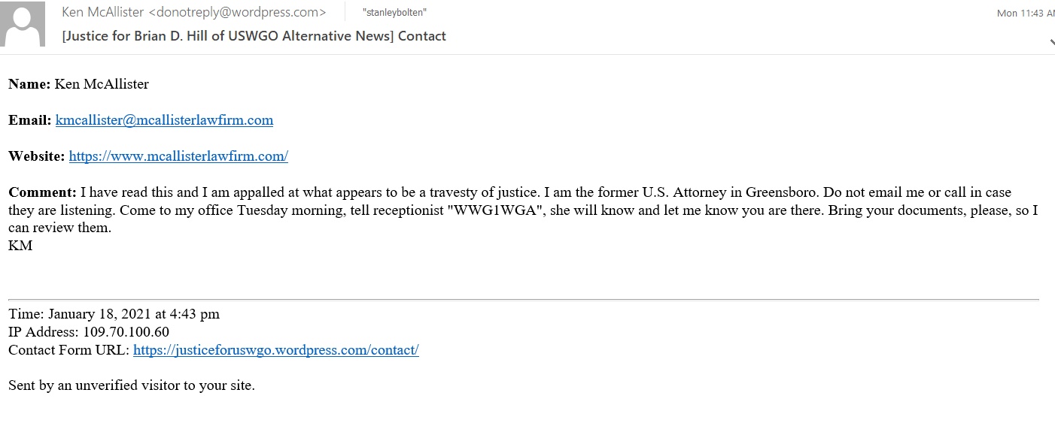Click the horizontal divider above Time

(x=524, y=300)
